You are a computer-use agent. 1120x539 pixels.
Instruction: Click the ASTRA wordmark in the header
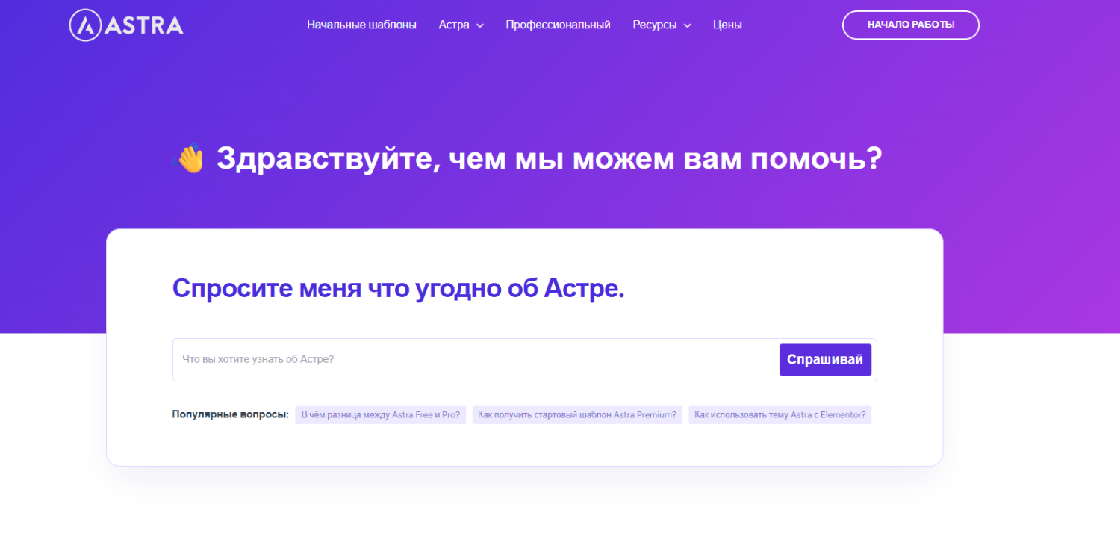click(144, 25)
